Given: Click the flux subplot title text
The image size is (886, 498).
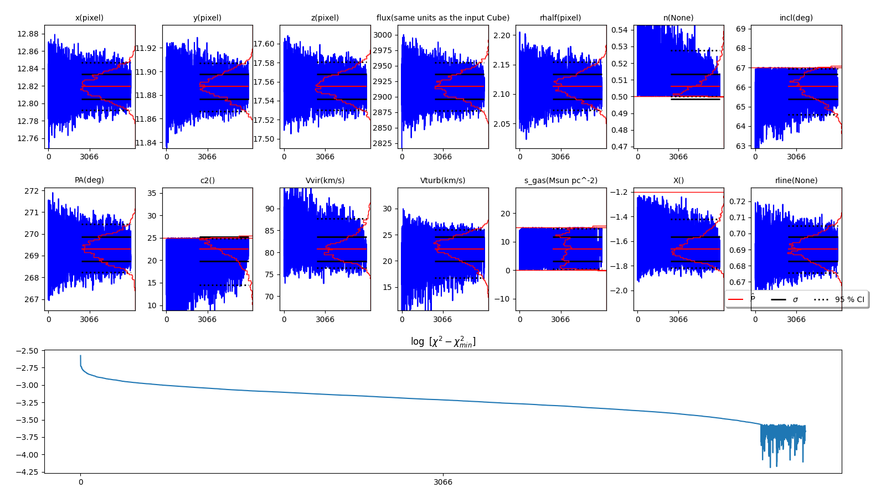Looking at the screenshot, I should coord(442,18).
